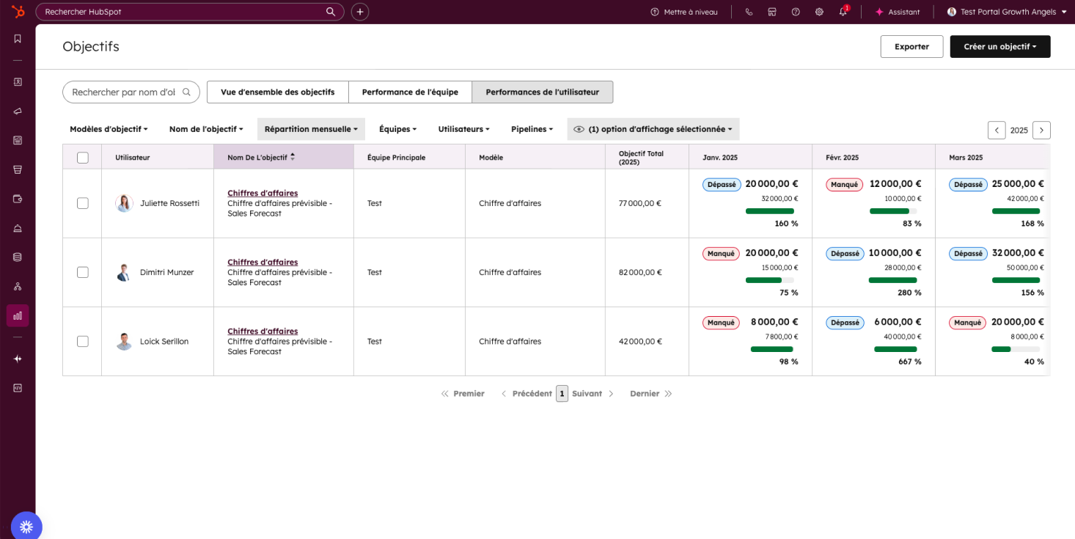This screenshot has height=539, width=1075.
Task: Open the Utilisateurs filter dropdown
Action: point(463,129)
